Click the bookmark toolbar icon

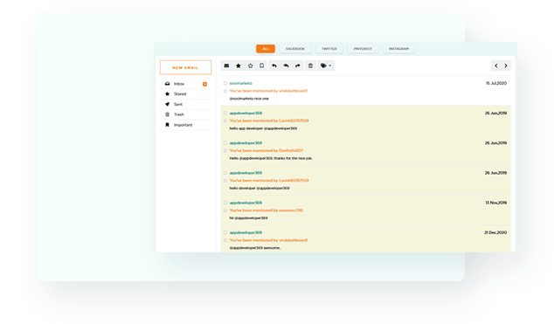[x=262, y=65]
